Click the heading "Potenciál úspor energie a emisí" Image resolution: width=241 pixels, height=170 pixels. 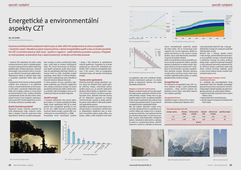click(x=213, y=79)
